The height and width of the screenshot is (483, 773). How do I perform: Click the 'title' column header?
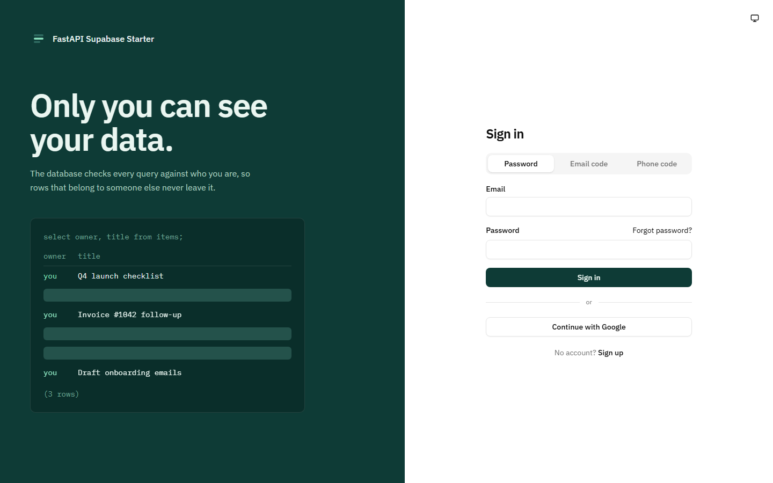tap(89, 257)
